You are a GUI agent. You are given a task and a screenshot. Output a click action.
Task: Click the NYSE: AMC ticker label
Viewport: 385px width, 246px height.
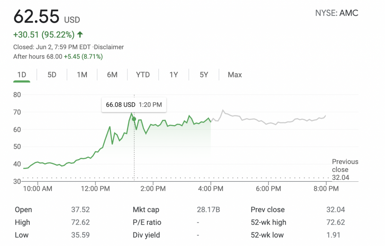pos(336,13)
